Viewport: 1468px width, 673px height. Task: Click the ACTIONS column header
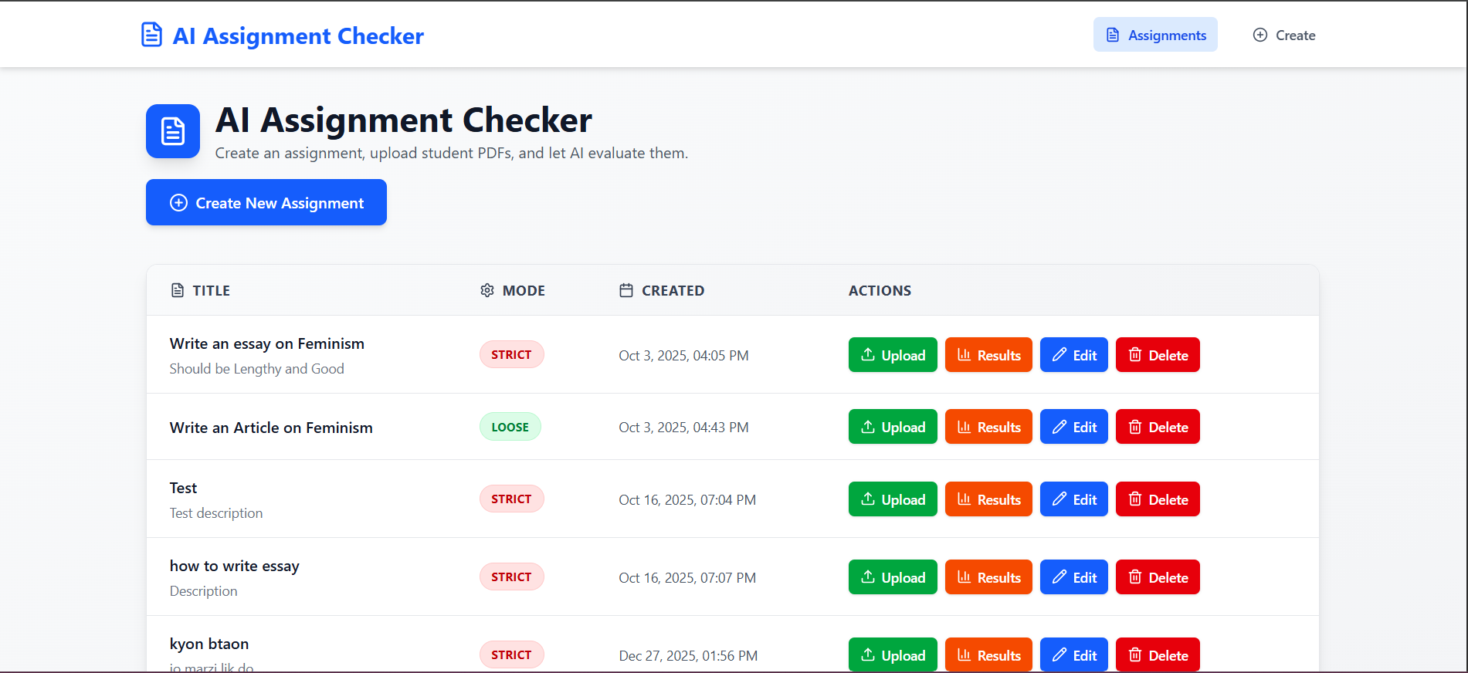pyautogui.click(x=880, y=290)
